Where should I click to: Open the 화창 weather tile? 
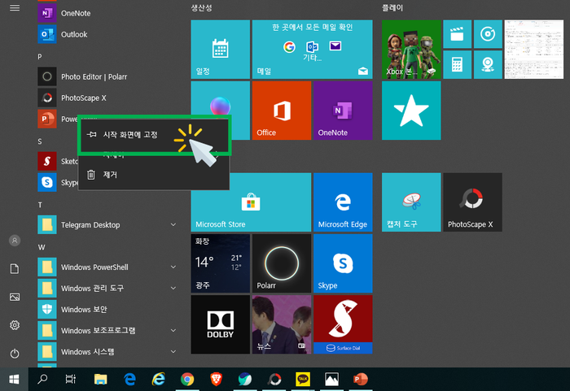click(x=221, y=263)
